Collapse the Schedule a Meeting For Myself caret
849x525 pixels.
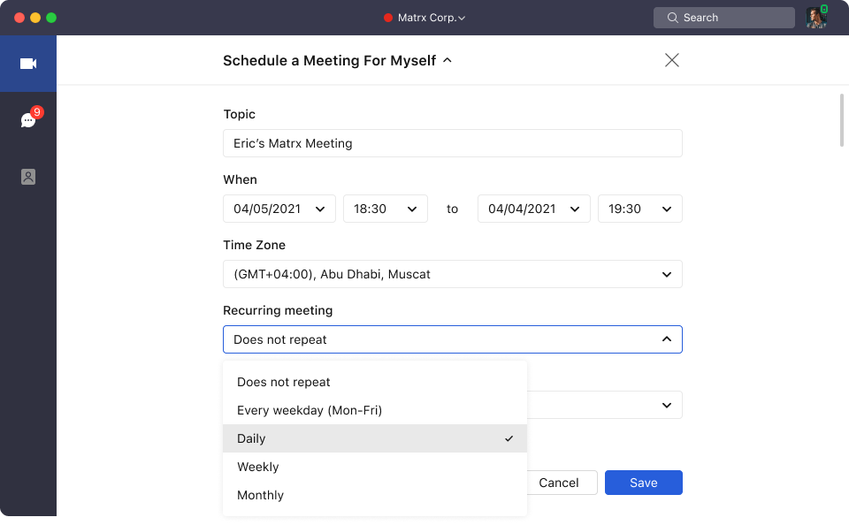click(x=447, y=60)
